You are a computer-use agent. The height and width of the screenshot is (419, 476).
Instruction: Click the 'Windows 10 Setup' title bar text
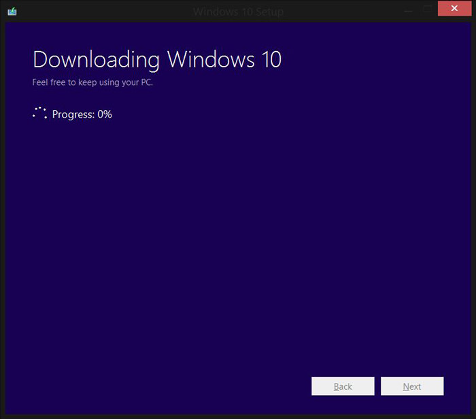tap(238, 12)
